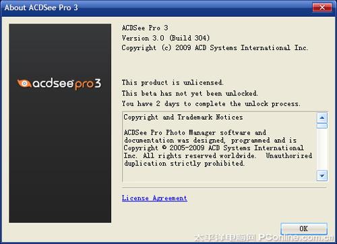
Task: Click 'Copyright and Trademark Notices' heading
Action: click(183, 117)
